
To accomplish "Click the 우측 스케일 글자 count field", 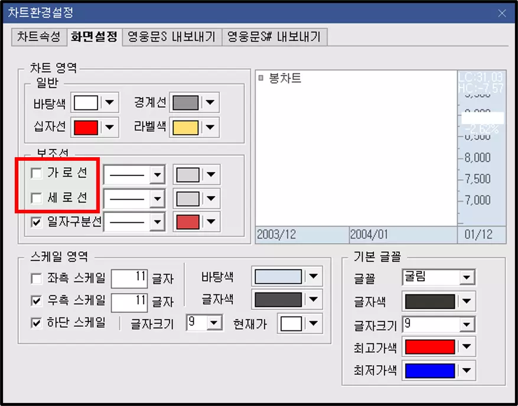I will click(129, 302).
